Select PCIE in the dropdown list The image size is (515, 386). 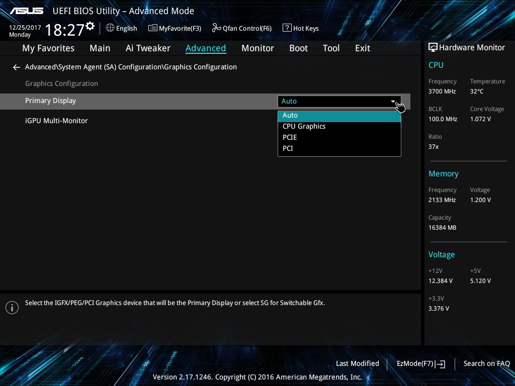(339, 137)
